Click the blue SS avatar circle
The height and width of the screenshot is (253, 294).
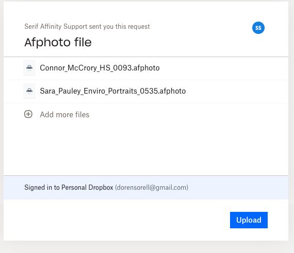(258, 28)
